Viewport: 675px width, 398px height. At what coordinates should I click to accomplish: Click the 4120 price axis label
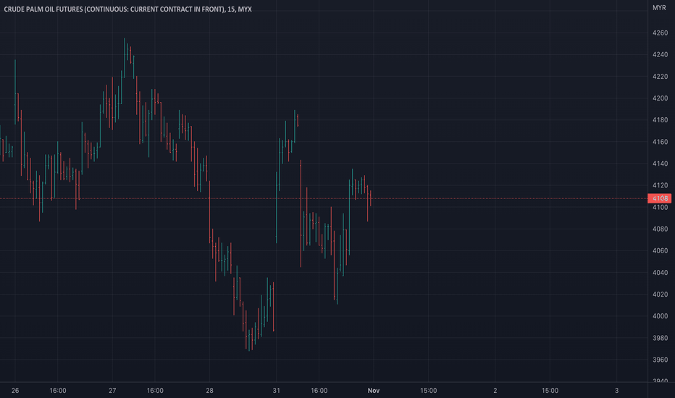tap(660, 185)
